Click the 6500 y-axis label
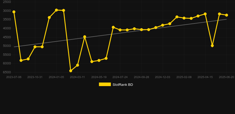 7,72
